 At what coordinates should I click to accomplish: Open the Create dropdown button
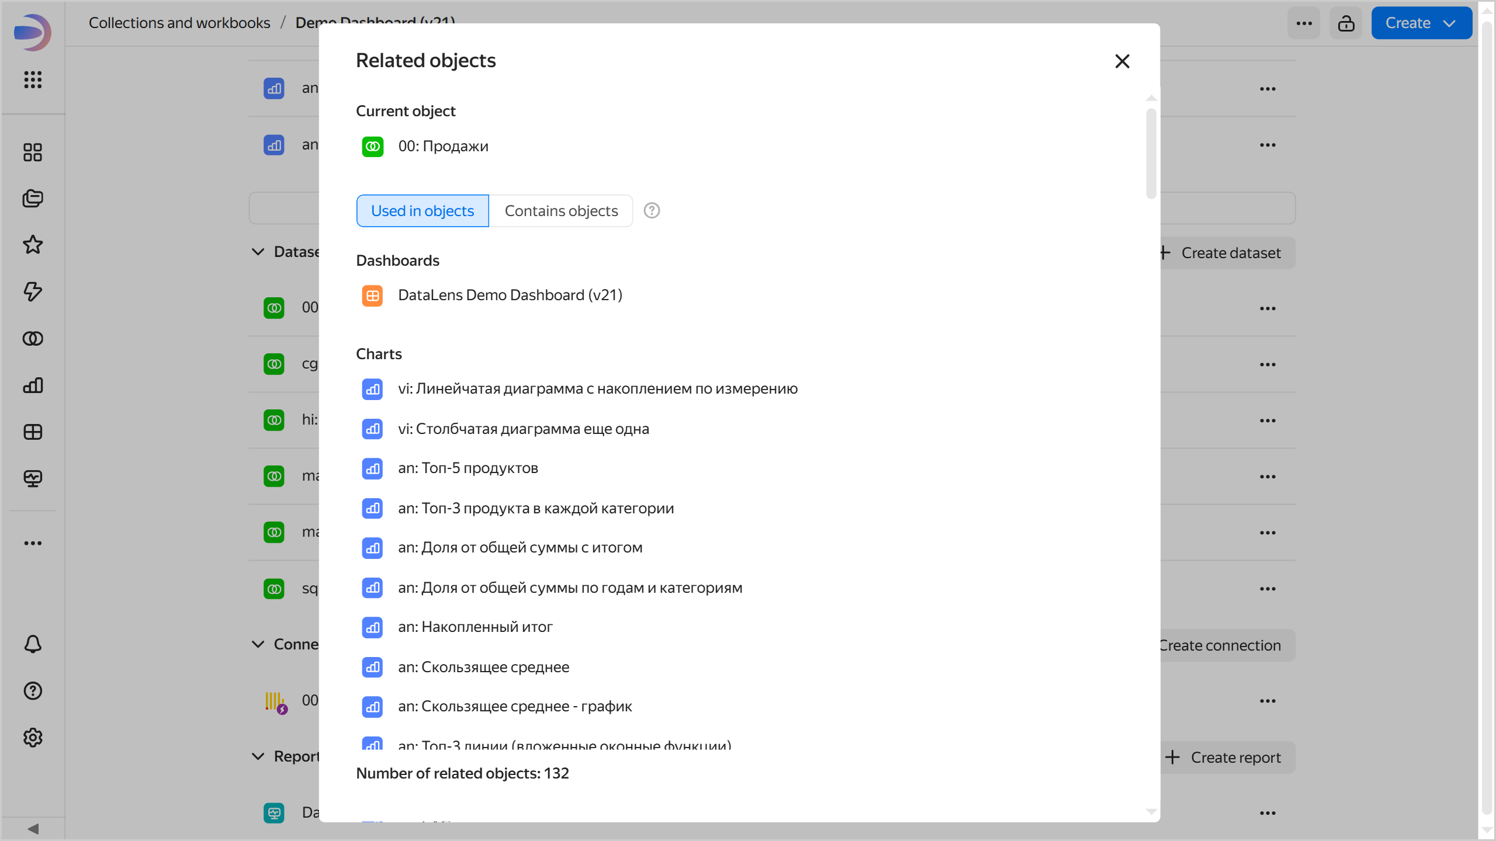tap(1421, 23)
